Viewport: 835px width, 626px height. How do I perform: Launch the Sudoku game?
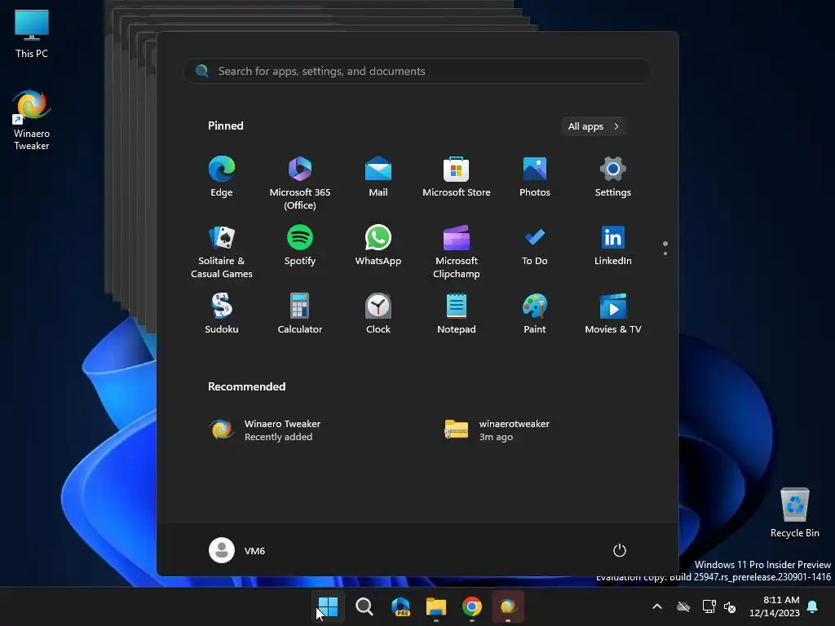(x=222, y=314)
